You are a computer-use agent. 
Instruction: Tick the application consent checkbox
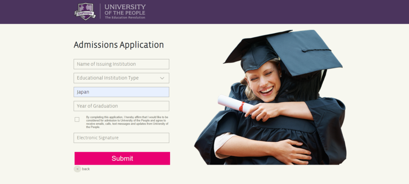click(x=77, y=119)
